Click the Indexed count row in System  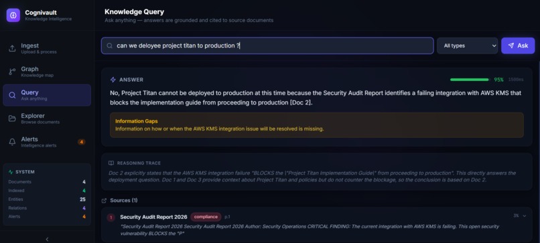(x=47, y=190)
